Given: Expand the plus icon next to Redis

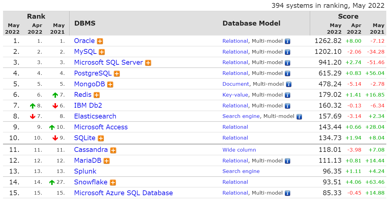Looking at the screenshot, I should 97,95.
